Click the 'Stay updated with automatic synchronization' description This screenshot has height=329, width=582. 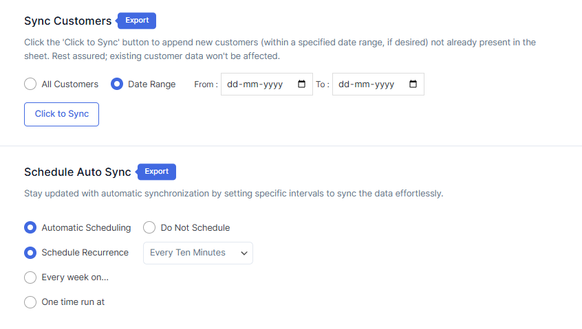(234, 194)
